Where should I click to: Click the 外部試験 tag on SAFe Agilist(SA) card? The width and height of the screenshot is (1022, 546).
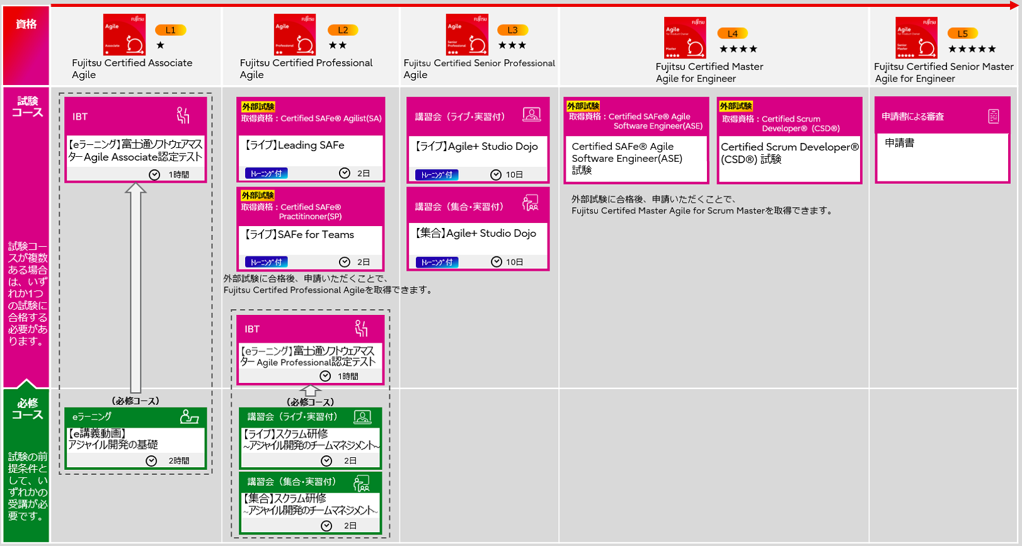point(258,106)
